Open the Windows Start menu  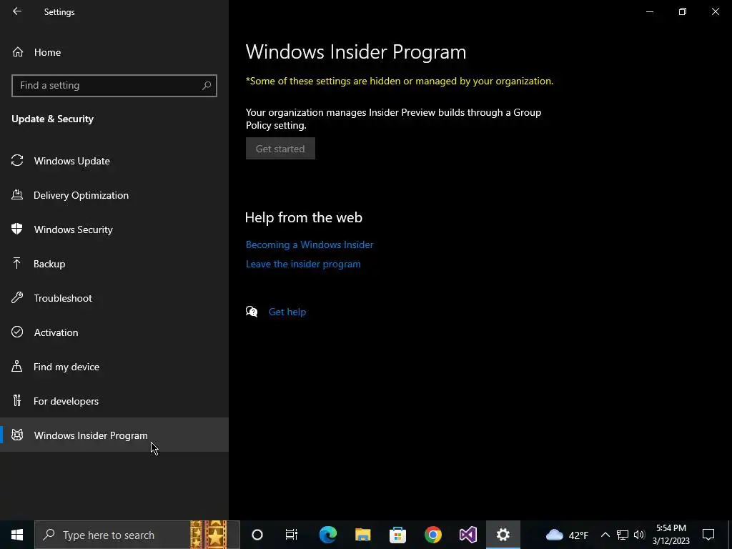click(17, 535)
